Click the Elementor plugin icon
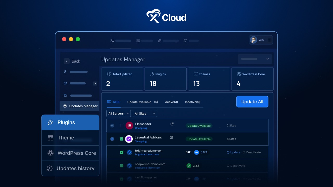Viewport: 333px width, 187px height. (x=129, y=125)
